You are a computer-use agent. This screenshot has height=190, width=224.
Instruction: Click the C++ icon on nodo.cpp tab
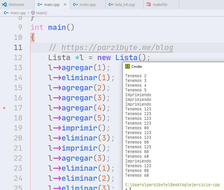[75, 4]
